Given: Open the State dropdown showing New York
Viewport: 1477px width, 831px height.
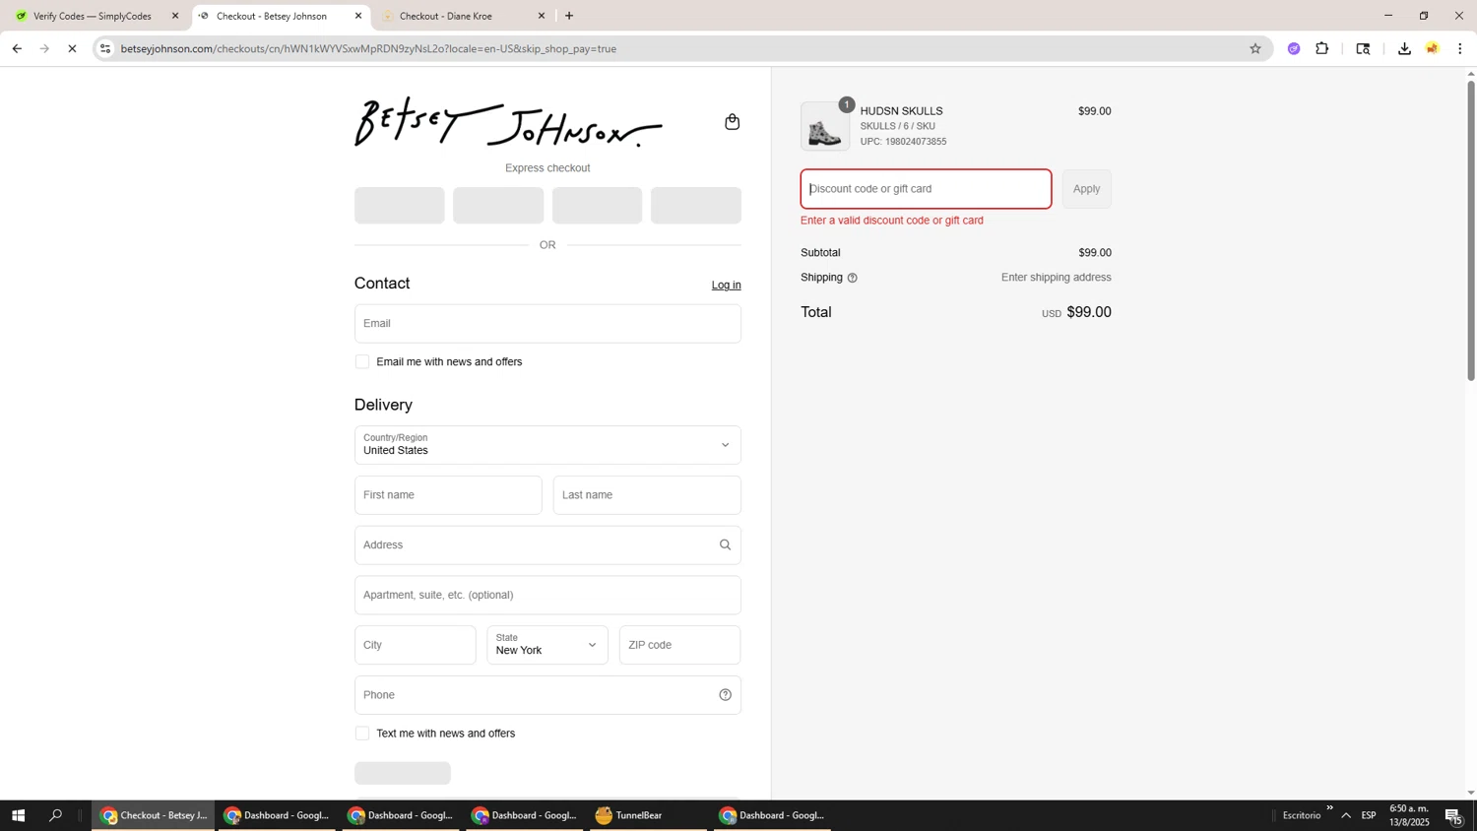Looking at the screenshot, I should pyautogui.click(x=547, y=645).
